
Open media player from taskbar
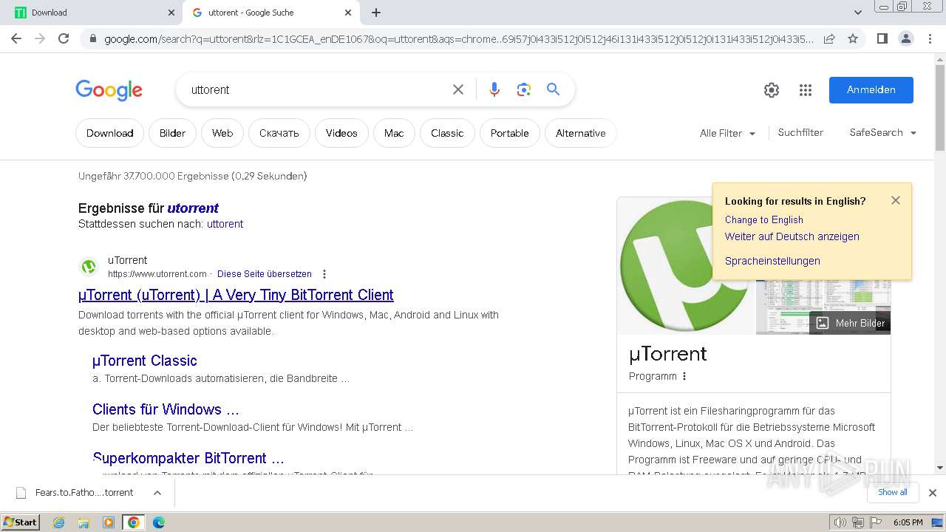point(109,522)
